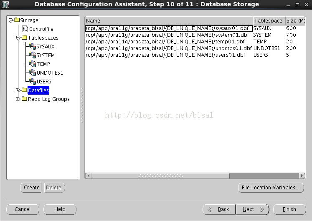Click the TEMP tablespace cell in table
The width and height of the screenshot is (312, 221).
260,42
